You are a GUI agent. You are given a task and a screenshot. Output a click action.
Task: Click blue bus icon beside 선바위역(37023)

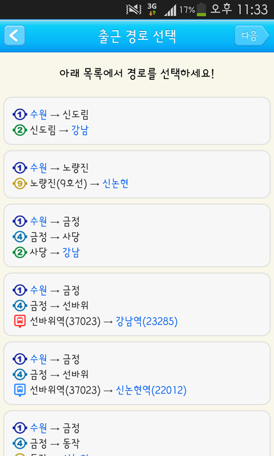coord(20,390)
